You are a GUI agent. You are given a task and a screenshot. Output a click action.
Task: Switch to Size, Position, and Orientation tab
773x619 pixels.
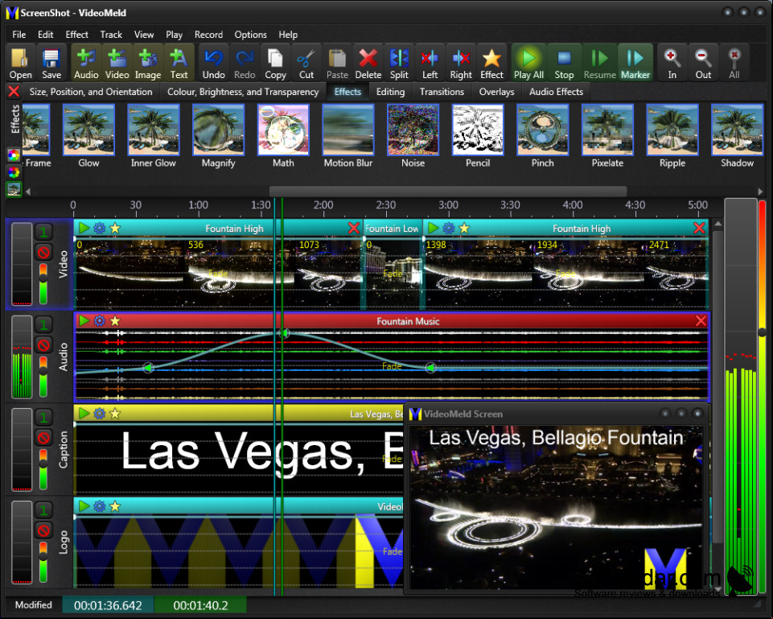[91, 92]
